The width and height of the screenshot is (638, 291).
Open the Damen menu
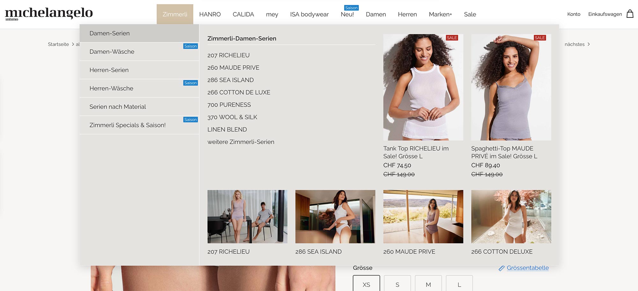pos(376,14)
